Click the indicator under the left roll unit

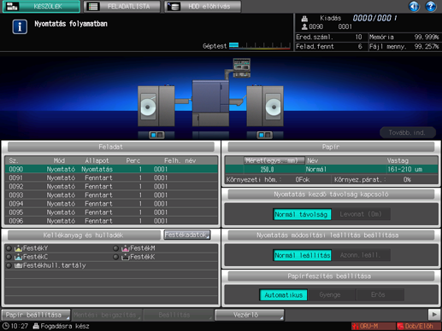pyautogui.click(x=156, y=135)
